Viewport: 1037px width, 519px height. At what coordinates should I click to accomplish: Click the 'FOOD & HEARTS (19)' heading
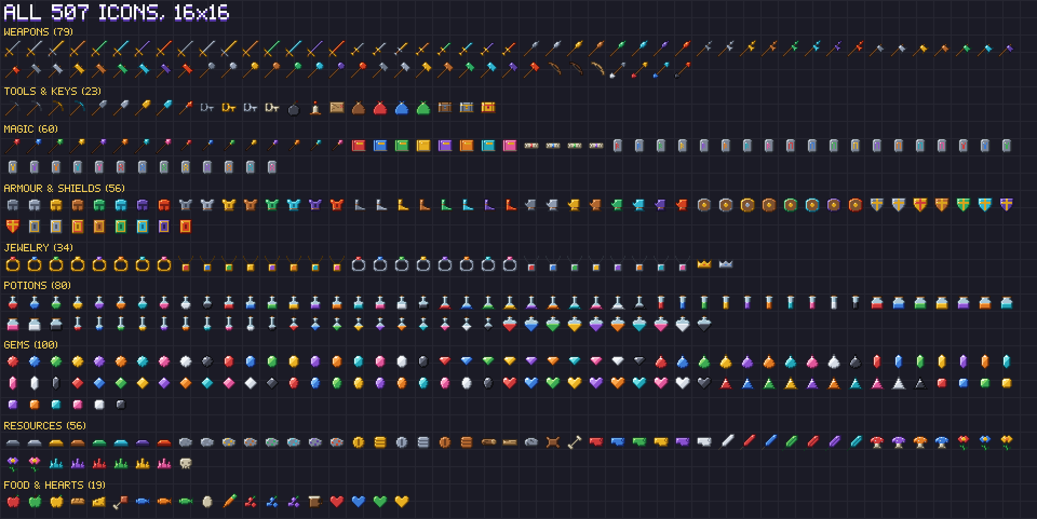pyautogui.click(x=55, y=485)
